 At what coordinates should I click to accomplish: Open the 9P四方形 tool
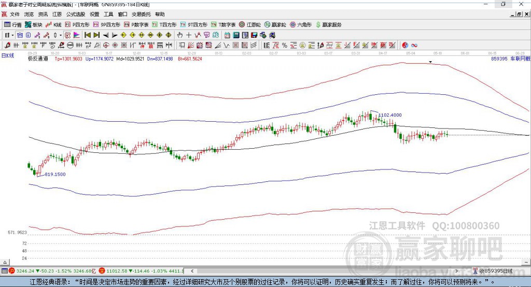coord(107,25)
